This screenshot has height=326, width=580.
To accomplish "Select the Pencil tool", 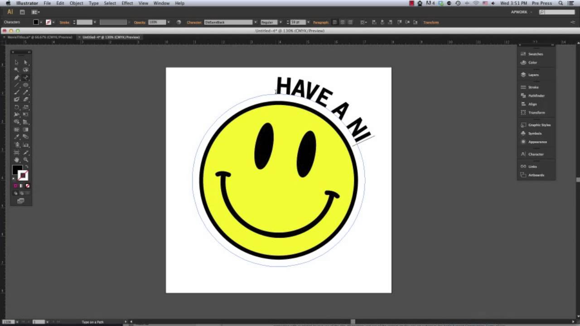I will tap(25, 92).
